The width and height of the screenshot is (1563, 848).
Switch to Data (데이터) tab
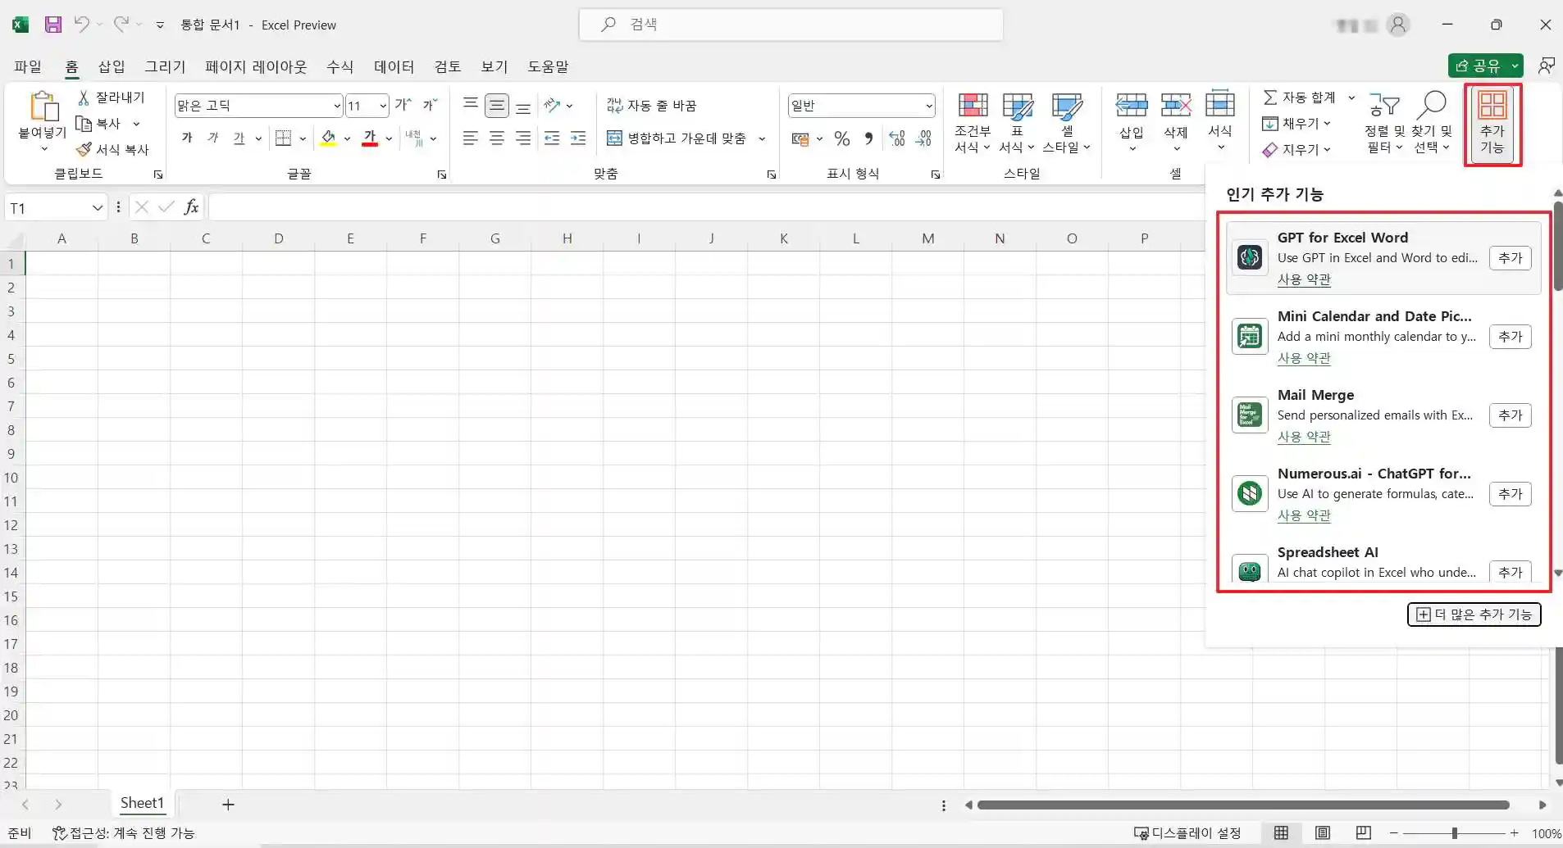point(394,66)
